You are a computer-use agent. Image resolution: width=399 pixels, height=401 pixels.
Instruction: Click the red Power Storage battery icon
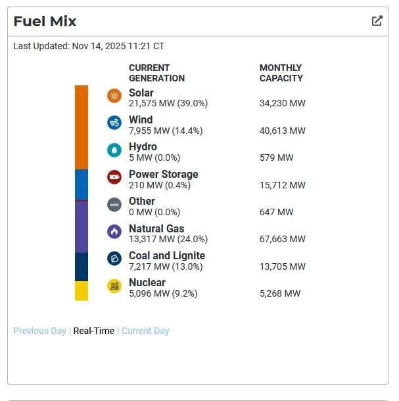coord(114,177)
